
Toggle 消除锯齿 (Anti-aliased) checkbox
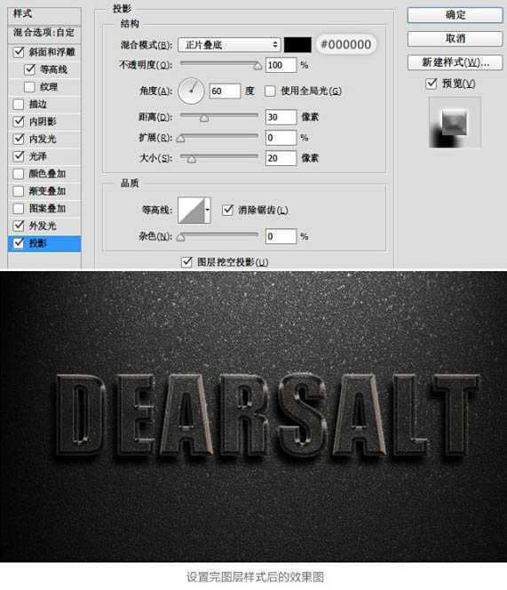tap(228, 210)
